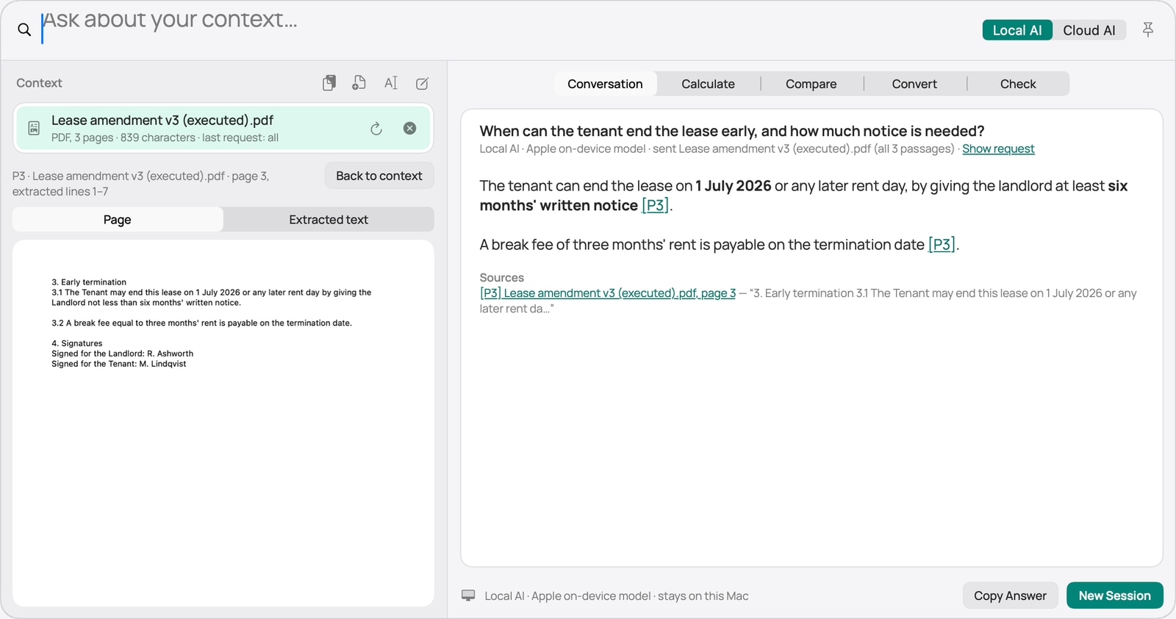The width and height of the screenshot is (1176, 619).
Task: Open the Conversation tab
Action: (x=605, y=84)
